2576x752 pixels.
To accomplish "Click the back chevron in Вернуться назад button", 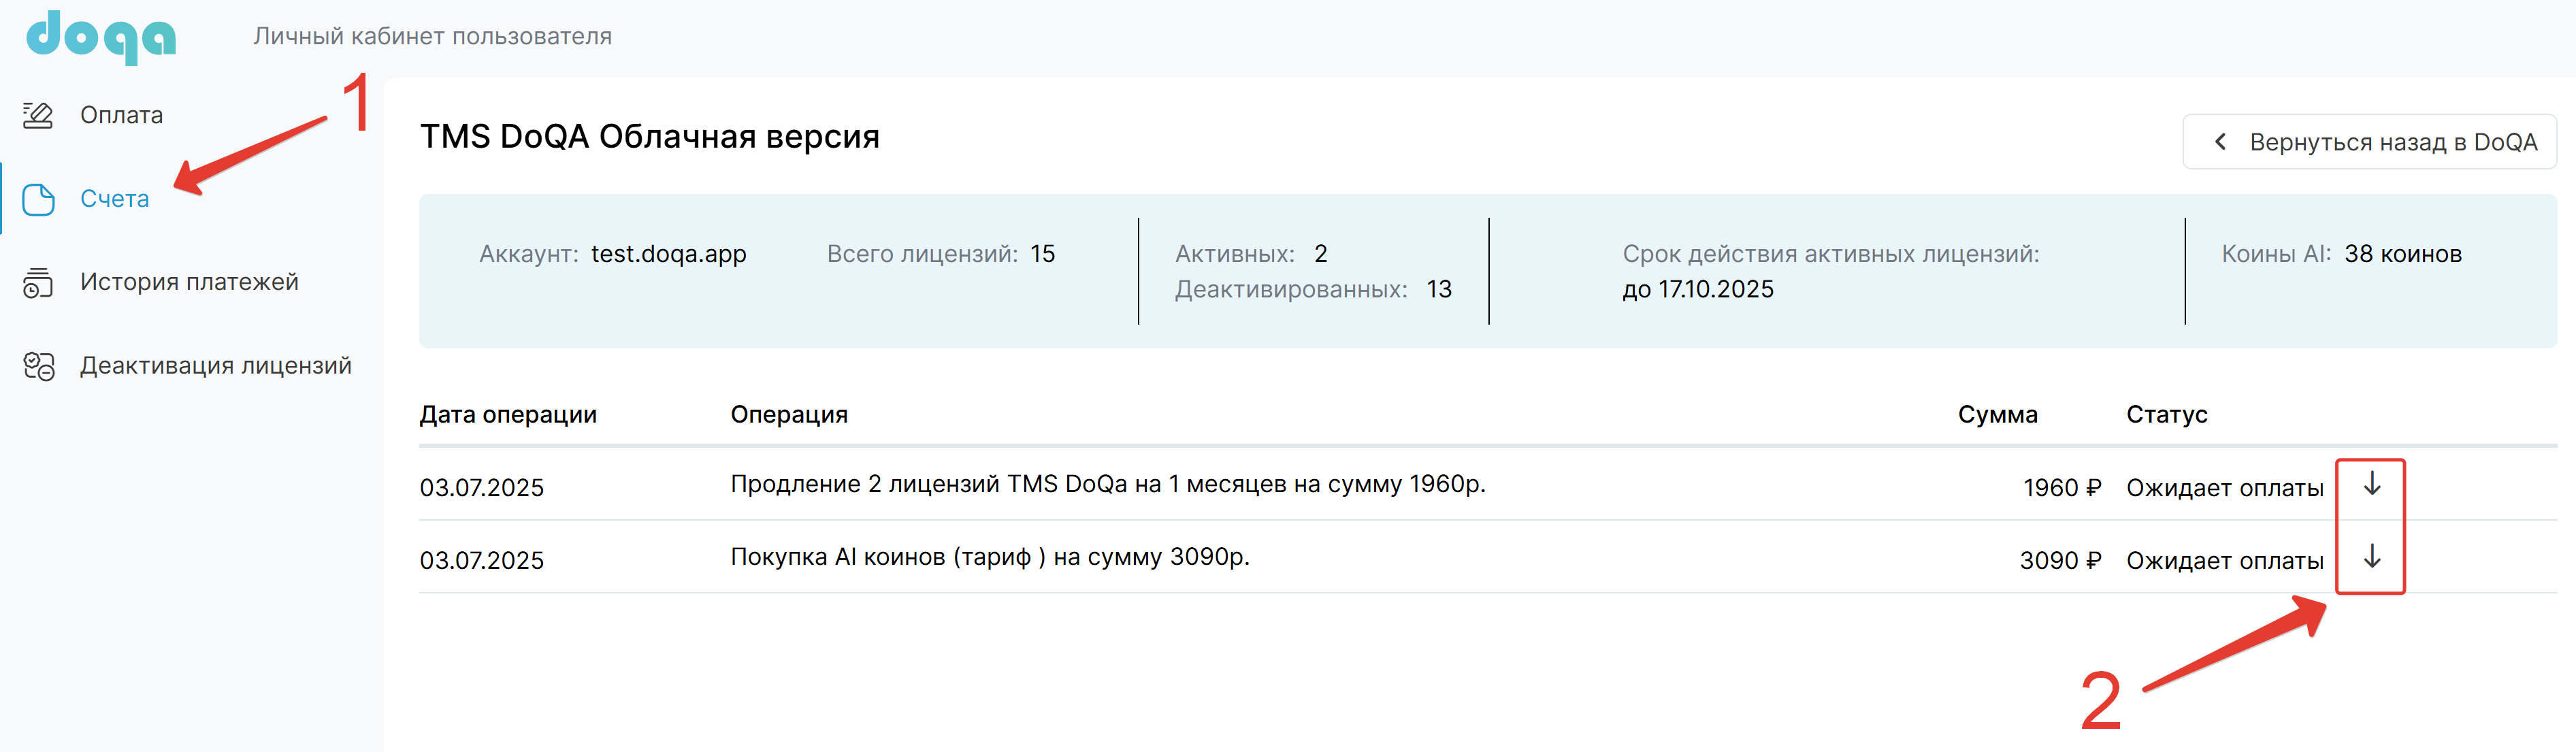I will 2220,142.
